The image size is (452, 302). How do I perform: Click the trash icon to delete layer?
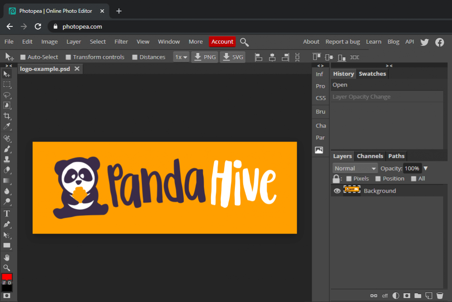[440, 295]
